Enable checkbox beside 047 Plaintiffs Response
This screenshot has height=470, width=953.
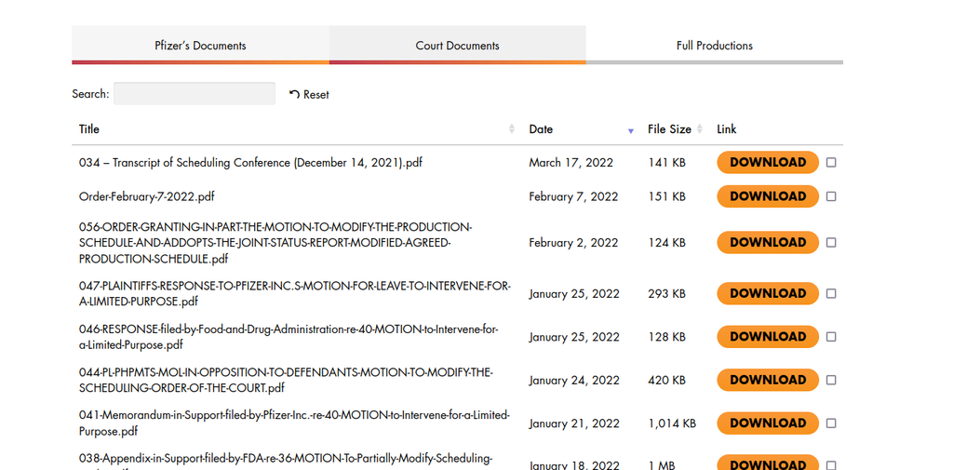[831, 294]
